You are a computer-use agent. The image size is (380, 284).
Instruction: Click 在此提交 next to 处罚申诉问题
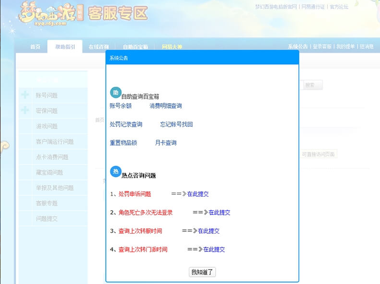[x=198, y=194]
